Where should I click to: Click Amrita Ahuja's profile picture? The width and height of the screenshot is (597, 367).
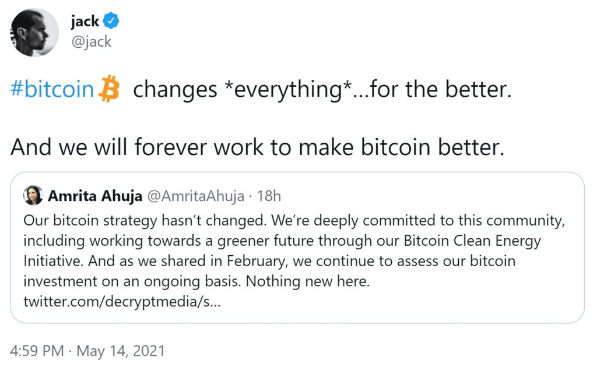tap(34, 196)
